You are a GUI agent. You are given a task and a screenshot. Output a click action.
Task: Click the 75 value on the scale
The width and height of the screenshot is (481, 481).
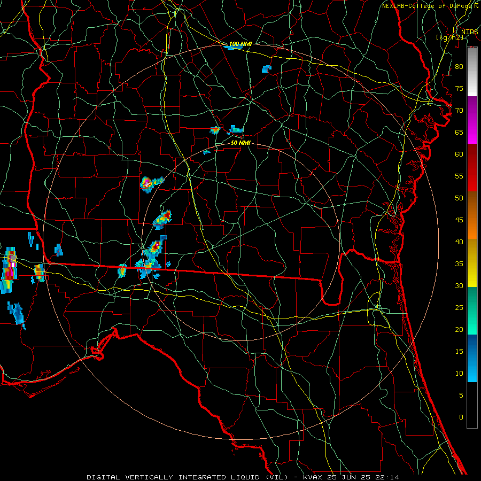pos(459,89)
